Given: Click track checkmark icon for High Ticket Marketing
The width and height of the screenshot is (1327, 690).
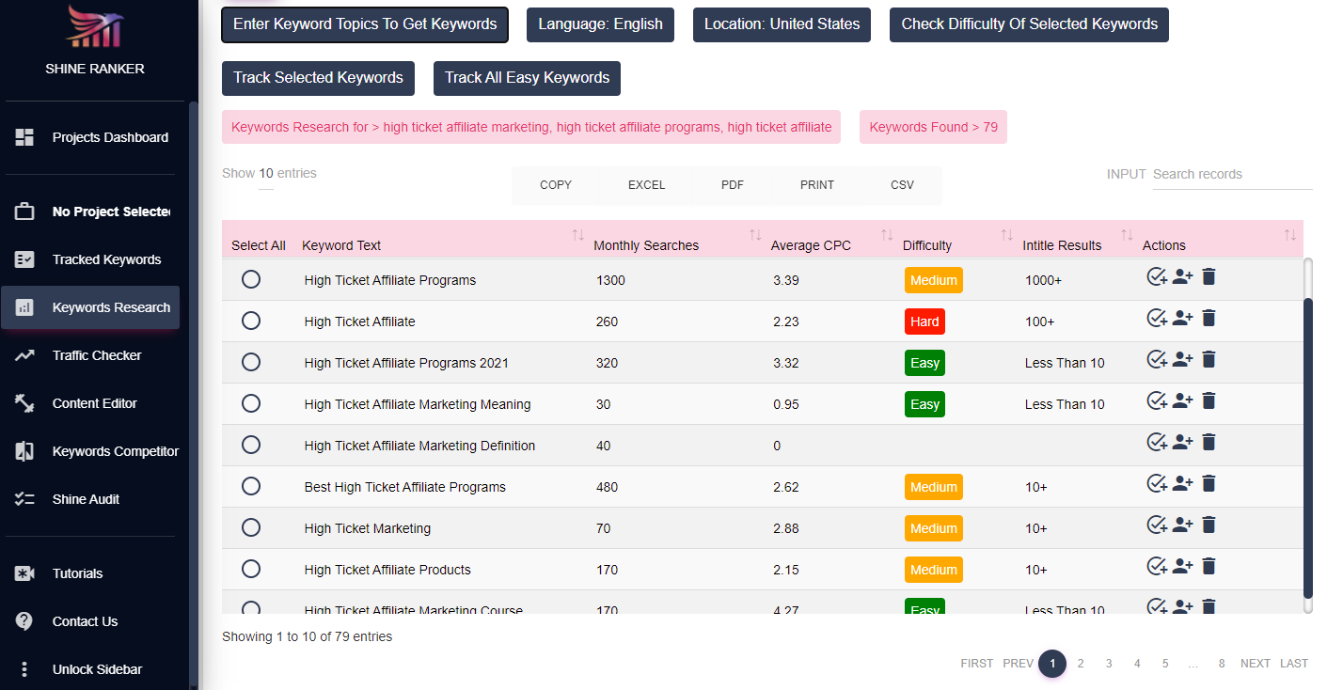Looking at the screenshot, I should point(1157,525).
